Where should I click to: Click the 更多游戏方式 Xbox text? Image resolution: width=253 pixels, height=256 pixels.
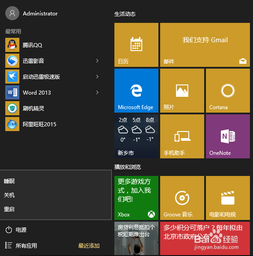(134, 190)
